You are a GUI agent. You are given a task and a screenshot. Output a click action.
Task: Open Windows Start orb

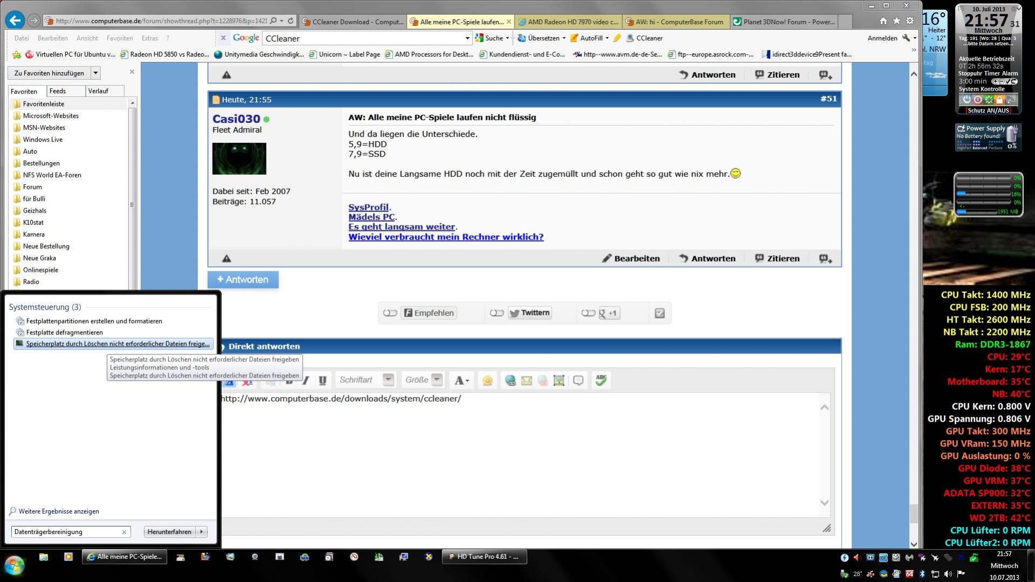tap(14, 566)
